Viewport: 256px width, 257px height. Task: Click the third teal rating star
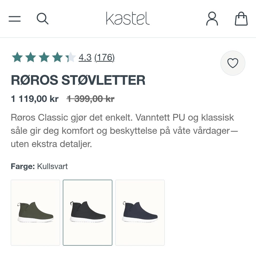click(44, 57)
